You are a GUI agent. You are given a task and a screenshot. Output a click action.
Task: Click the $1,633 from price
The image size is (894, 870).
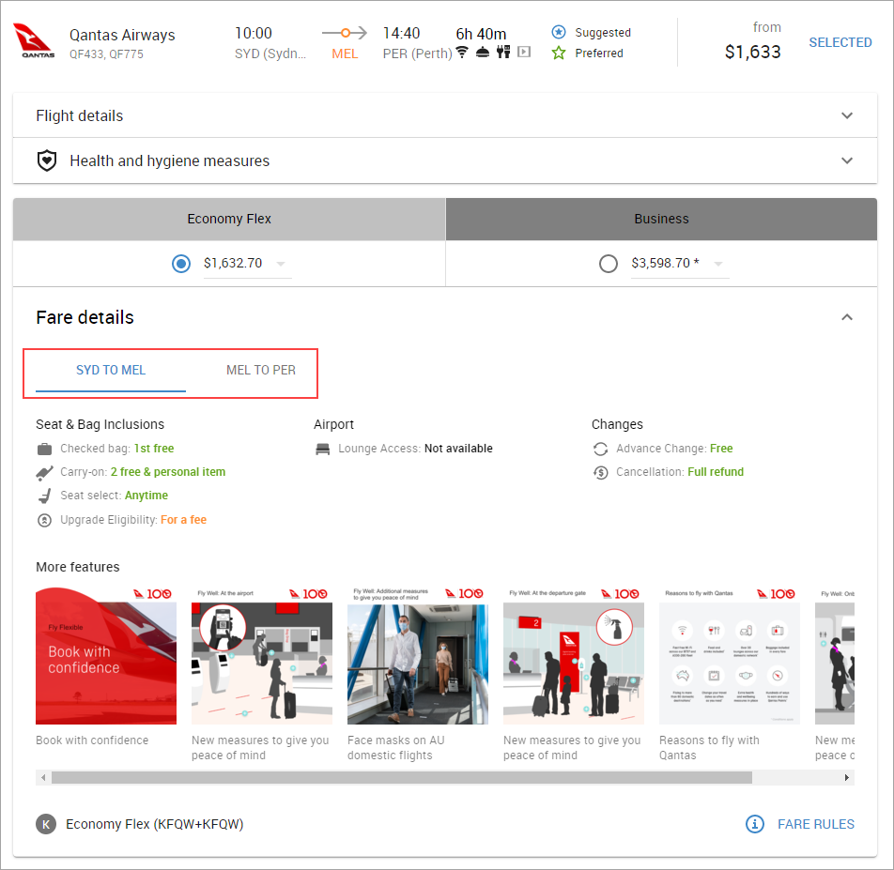(752, 52)
